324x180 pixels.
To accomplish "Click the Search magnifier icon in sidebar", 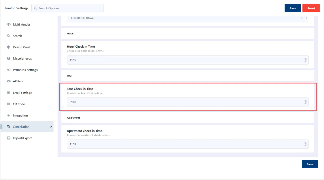I will [9, 36].
